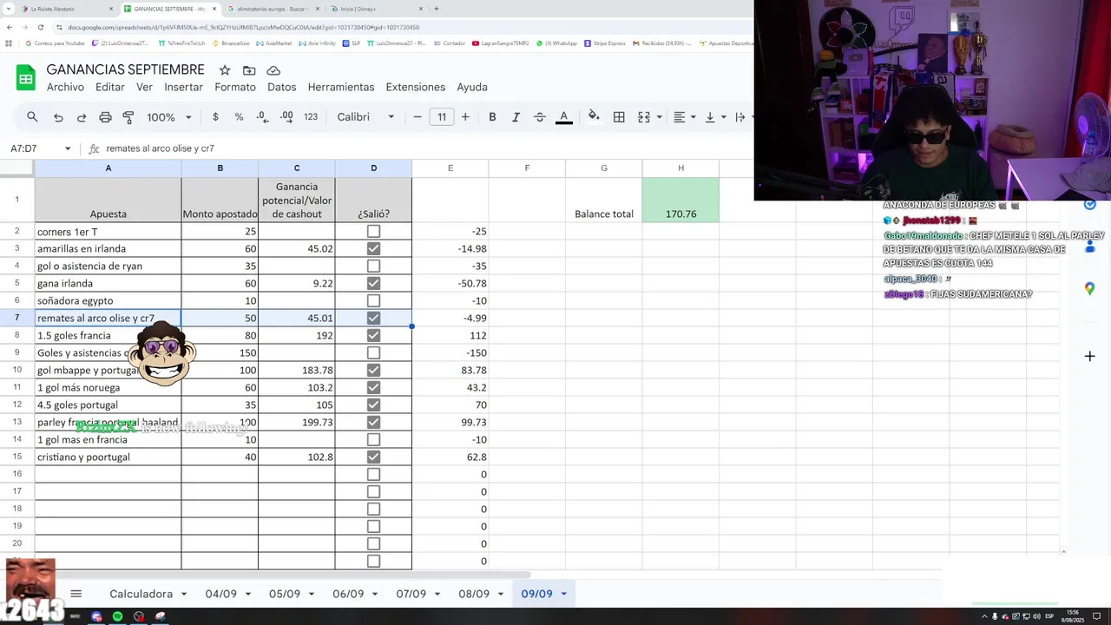
Task: Decrease font size with minus button
Action: 417,117
